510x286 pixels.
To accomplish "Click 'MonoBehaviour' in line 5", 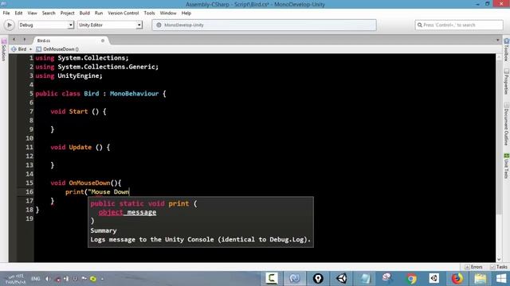I will 134,94.
